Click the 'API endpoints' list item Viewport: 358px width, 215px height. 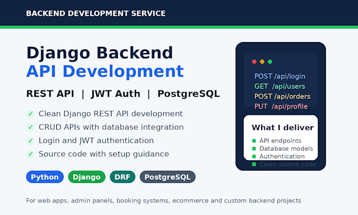coord(281,141)
